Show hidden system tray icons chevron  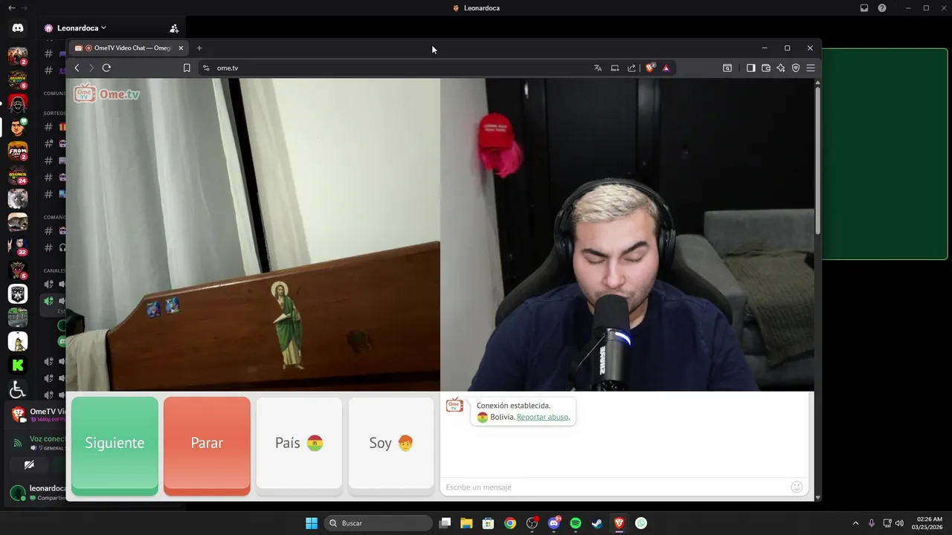tap(855, 523)
